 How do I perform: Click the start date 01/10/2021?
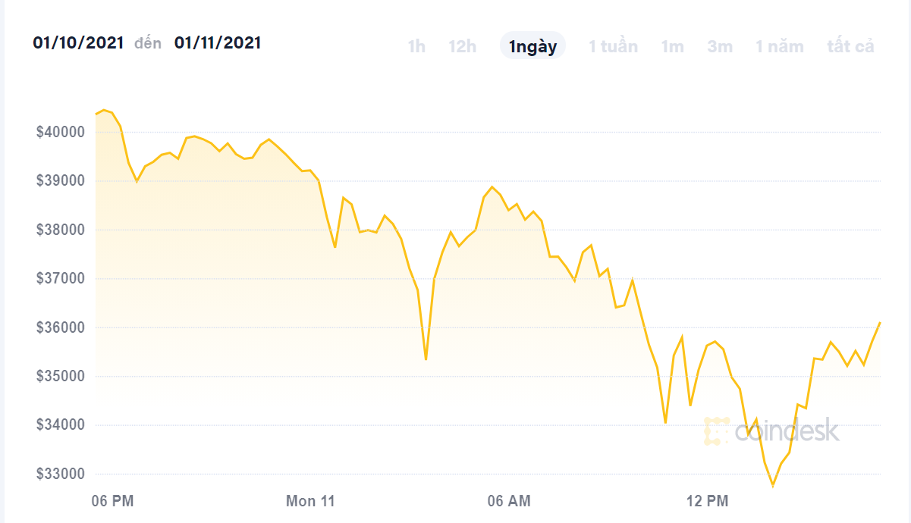(78, 43)
